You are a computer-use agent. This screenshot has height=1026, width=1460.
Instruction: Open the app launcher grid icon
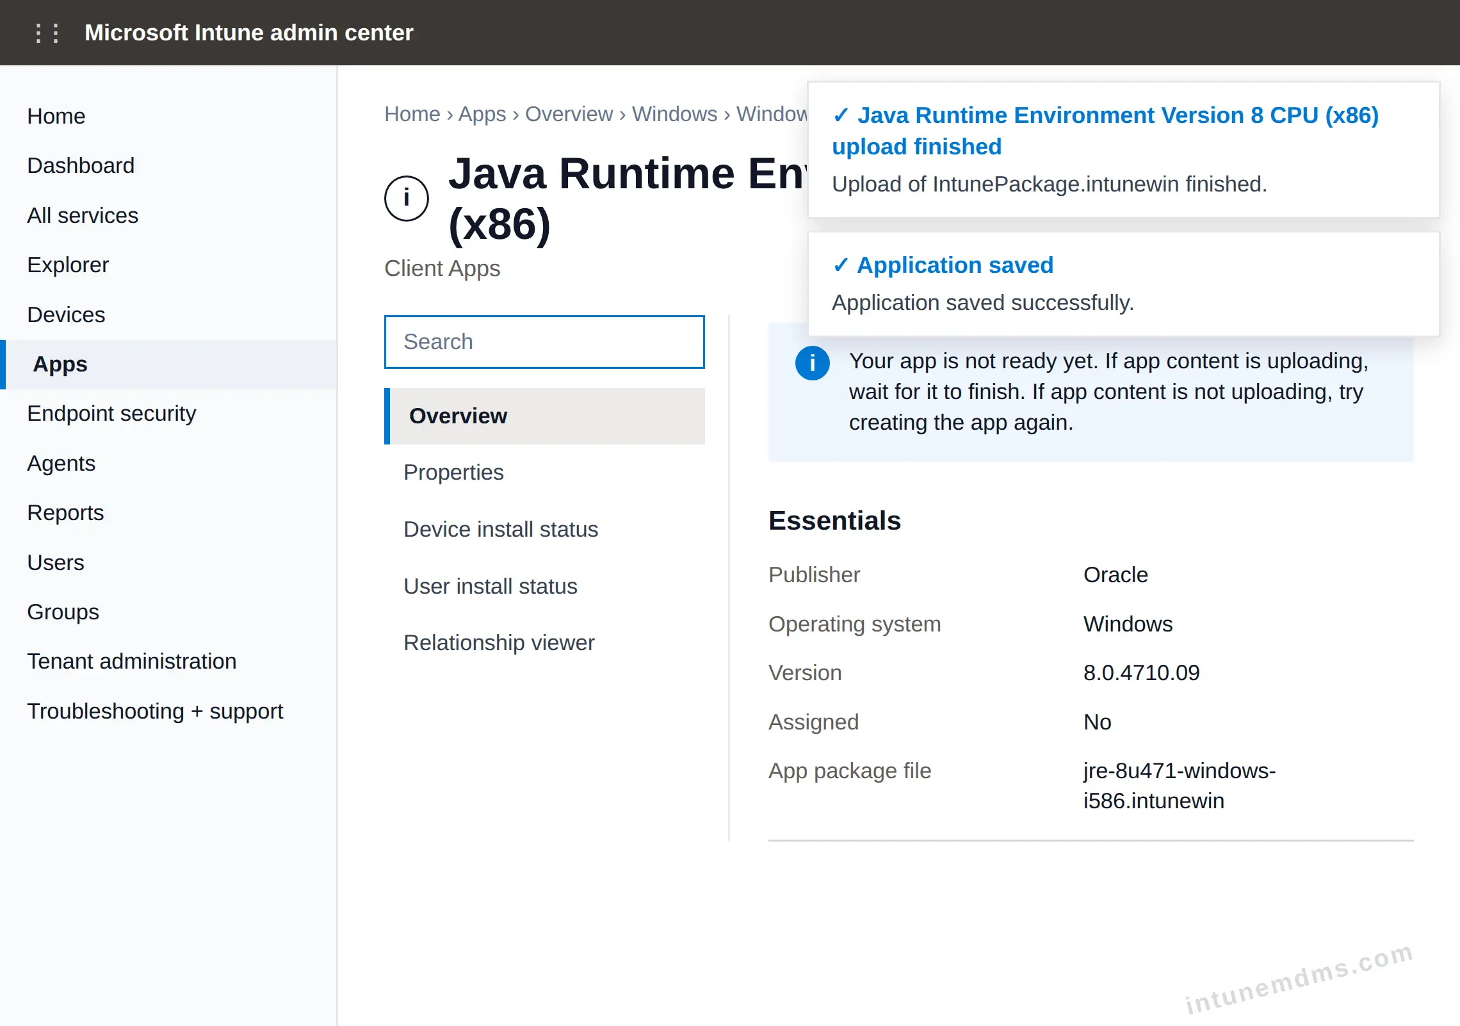pos(47,33)
